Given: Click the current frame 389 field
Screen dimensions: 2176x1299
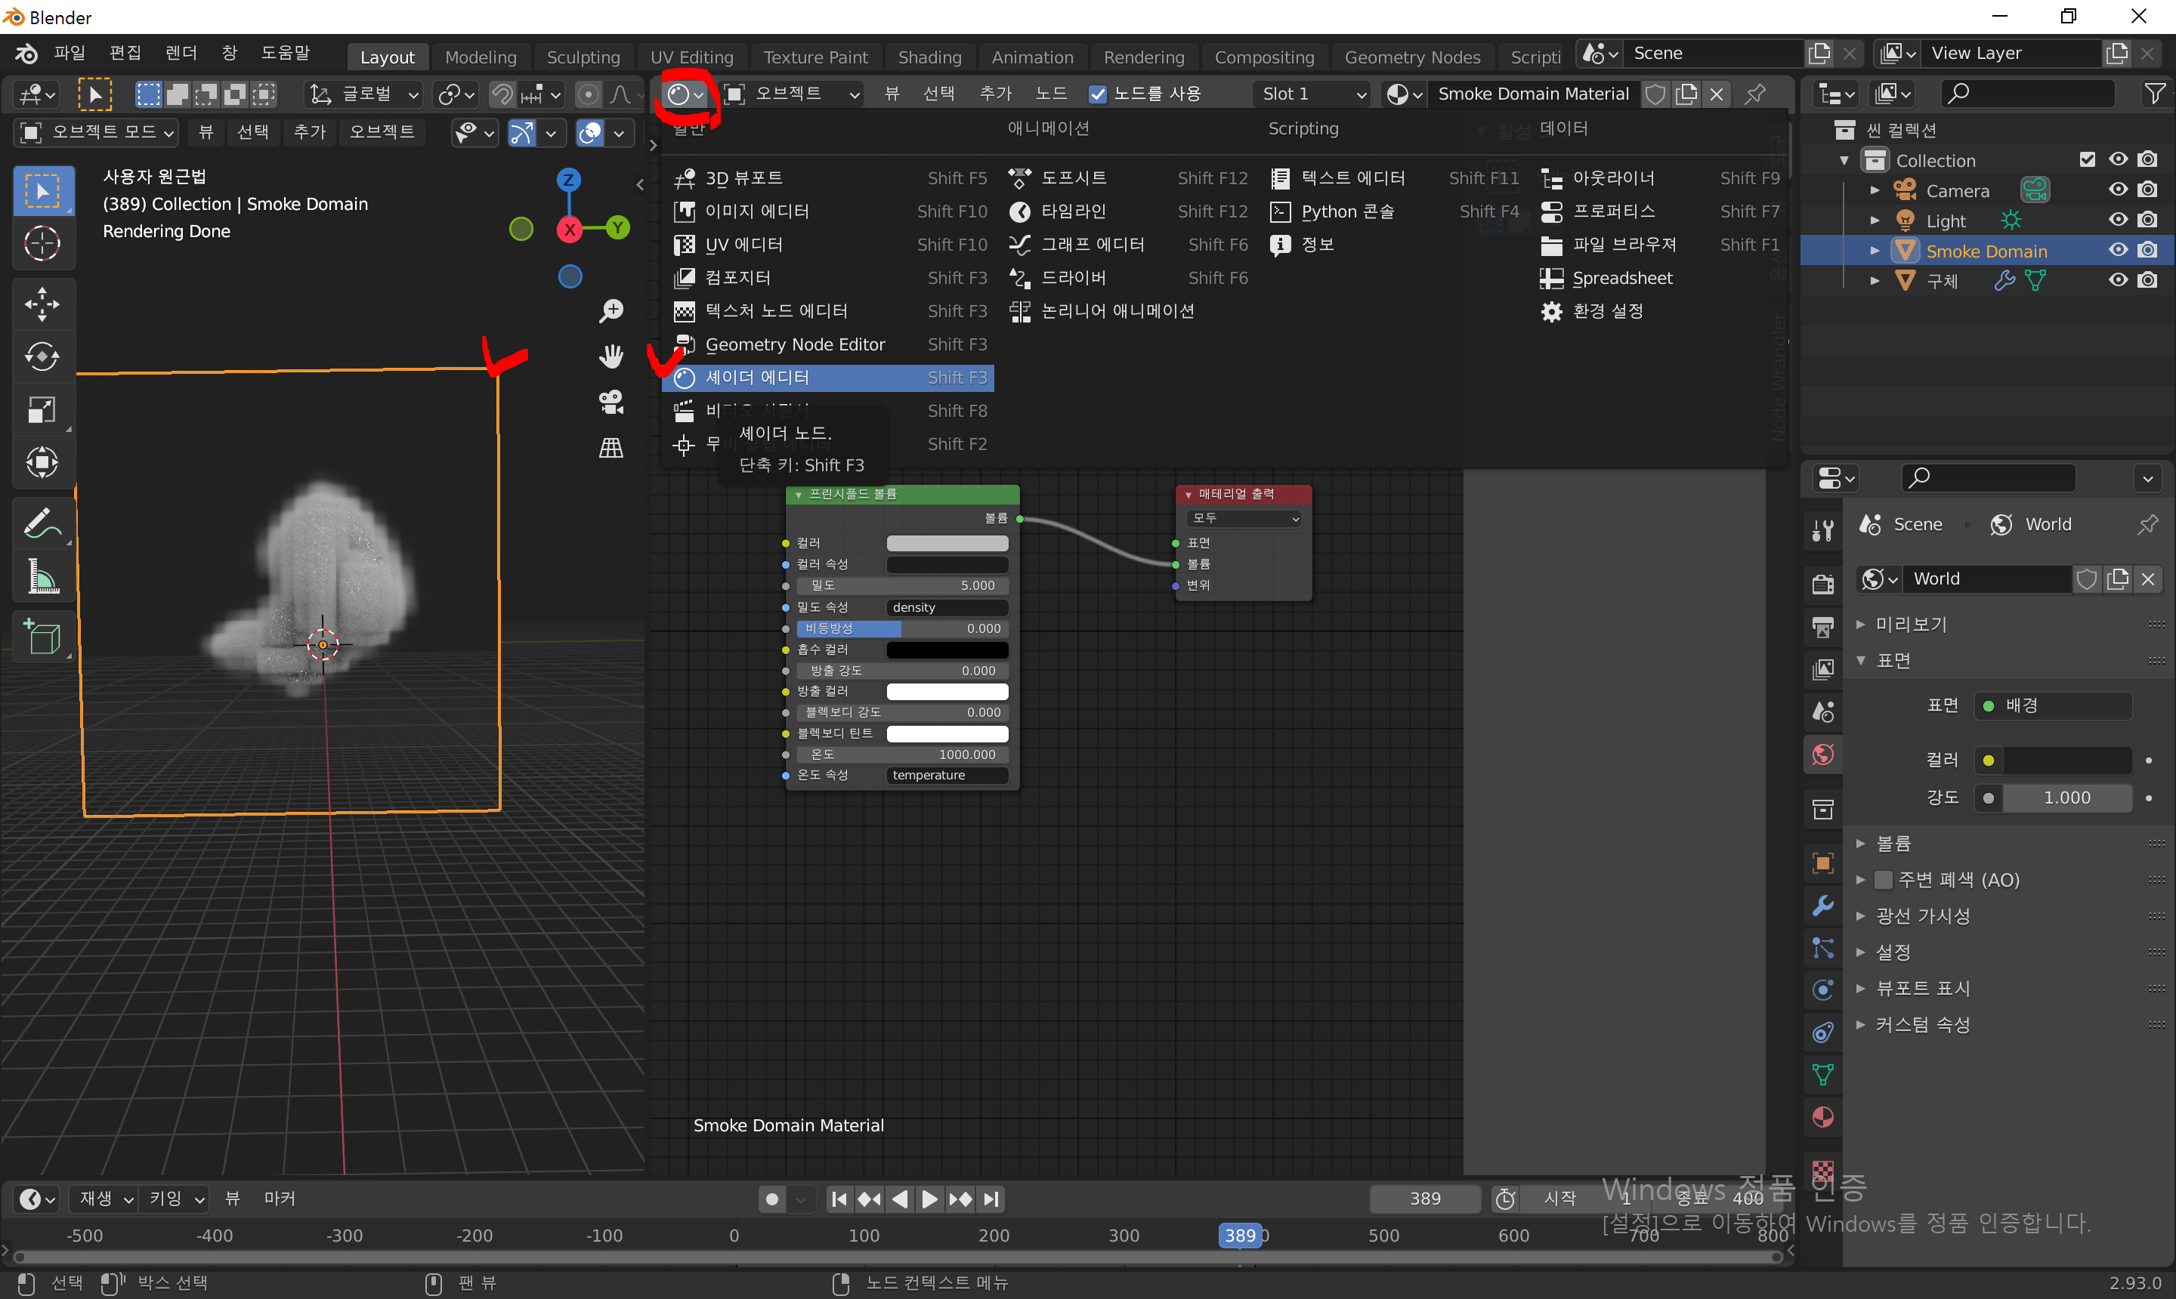Looking at the screenshot, I should point(1425,1199).
